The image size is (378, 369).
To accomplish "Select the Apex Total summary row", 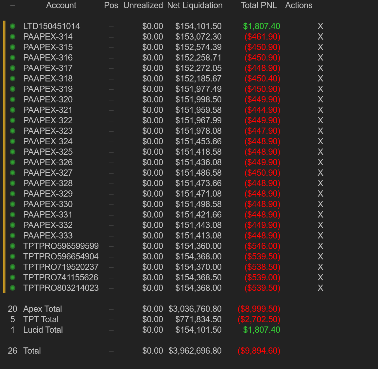I will (x=144, y=309).
